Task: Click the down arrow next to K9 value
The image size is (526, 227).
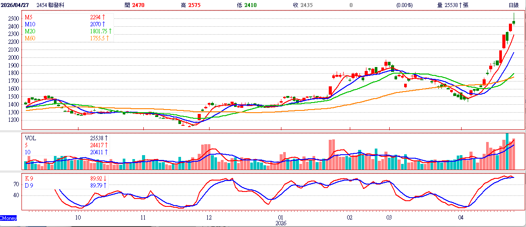Action: (x=105, y=178)
